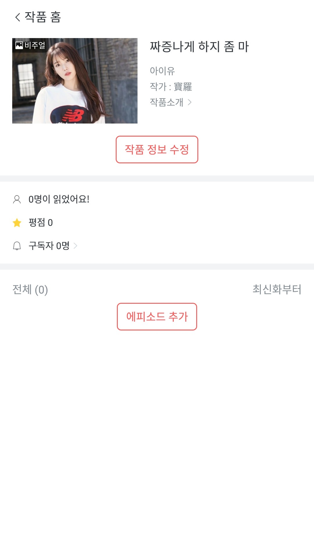Image resolution: width=314 pixels, height=558 pixels.
Task: Expand the chevron beside 작품소개
Action: pos(190,102)
